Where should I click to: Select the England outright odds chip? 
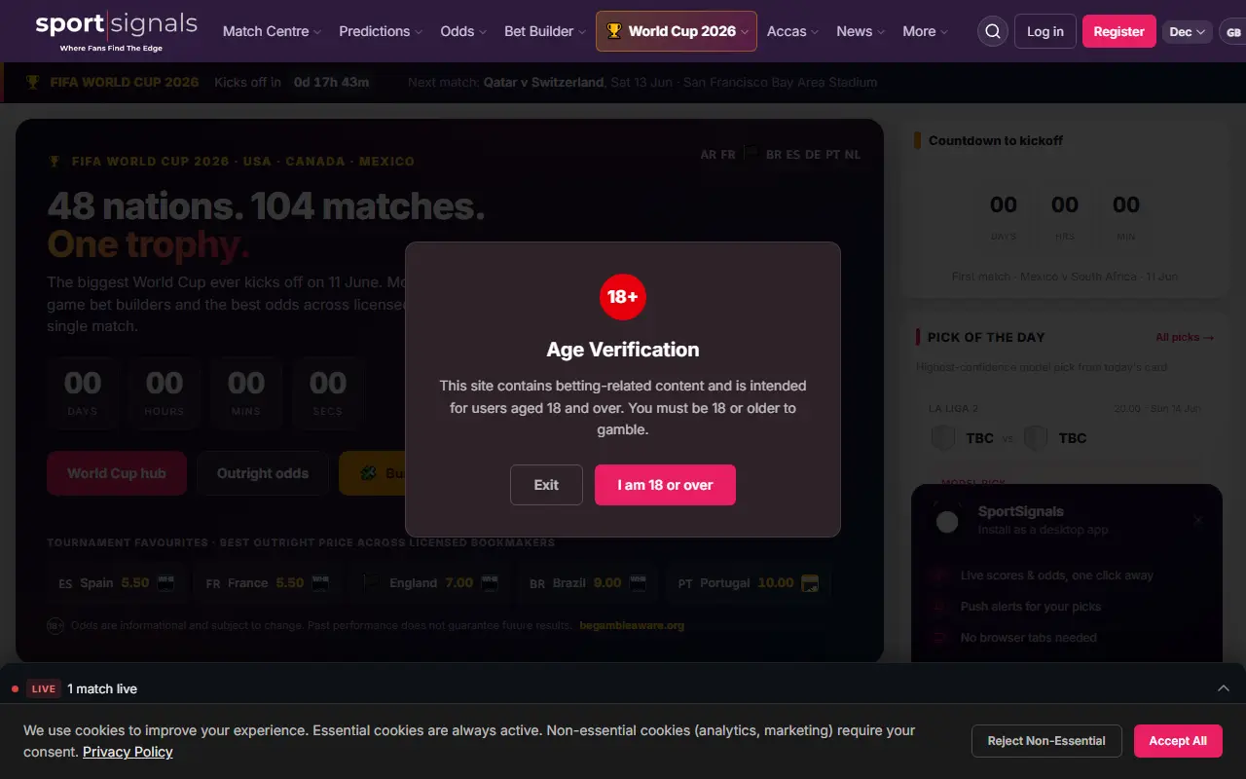click(429, 583)
